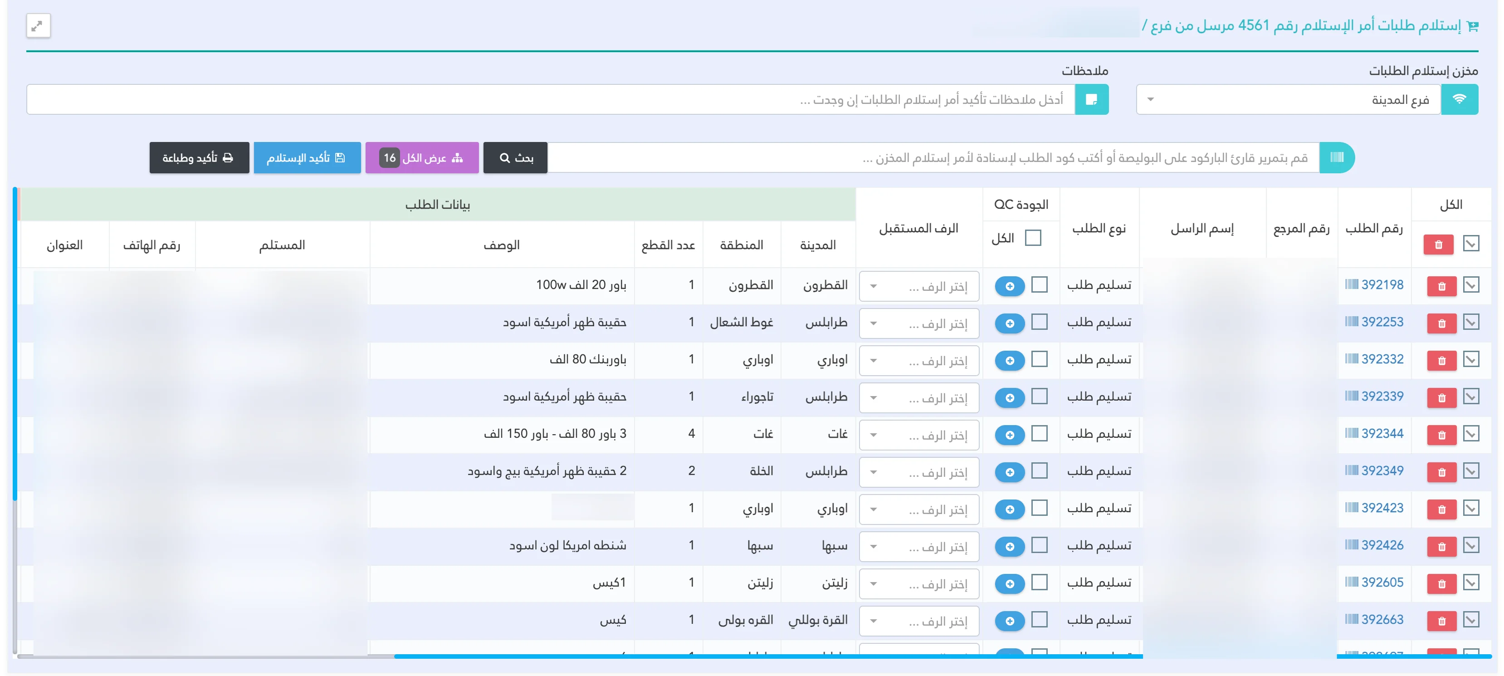Screen dimensions: 1504x676
Task: Delete all orders using the header trash icon
Action: (x=1438, y=245)
